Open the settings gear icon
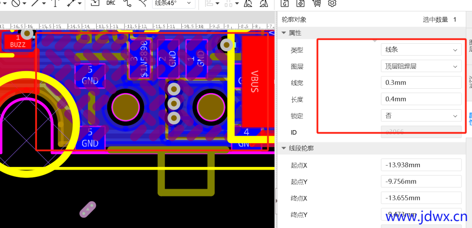This screenshot has width=472, height=228. [332, 3]
